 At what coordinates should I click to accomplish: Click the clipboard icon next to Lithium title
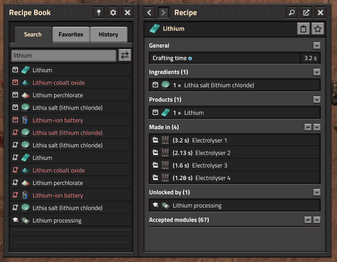(303, 29)
